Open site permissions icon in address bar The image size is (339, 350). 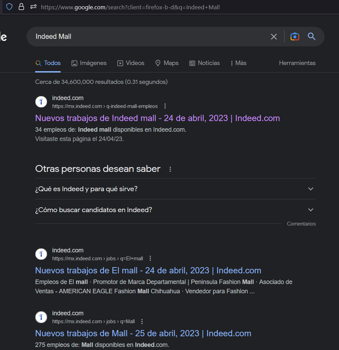click(33, 7)
